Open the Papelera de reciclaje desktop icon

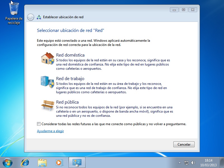coord(14,13)
